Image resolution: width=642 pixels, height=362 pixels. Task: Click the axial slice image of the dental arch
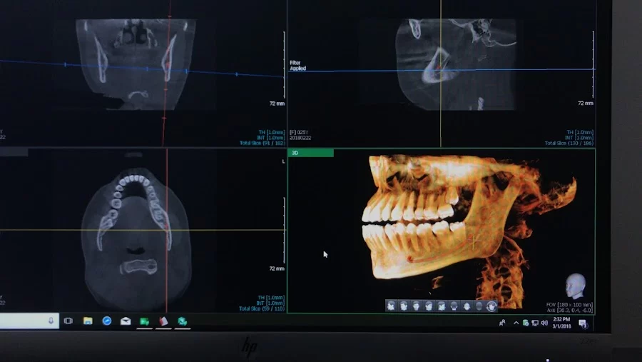136,240
